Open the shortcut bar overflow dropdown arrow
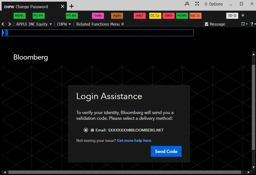The image size is (256, 175). (243, 16)
